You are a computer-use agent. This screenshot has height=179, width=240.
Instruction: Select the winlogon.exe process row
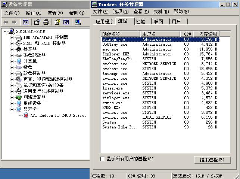tap(160, 98)
